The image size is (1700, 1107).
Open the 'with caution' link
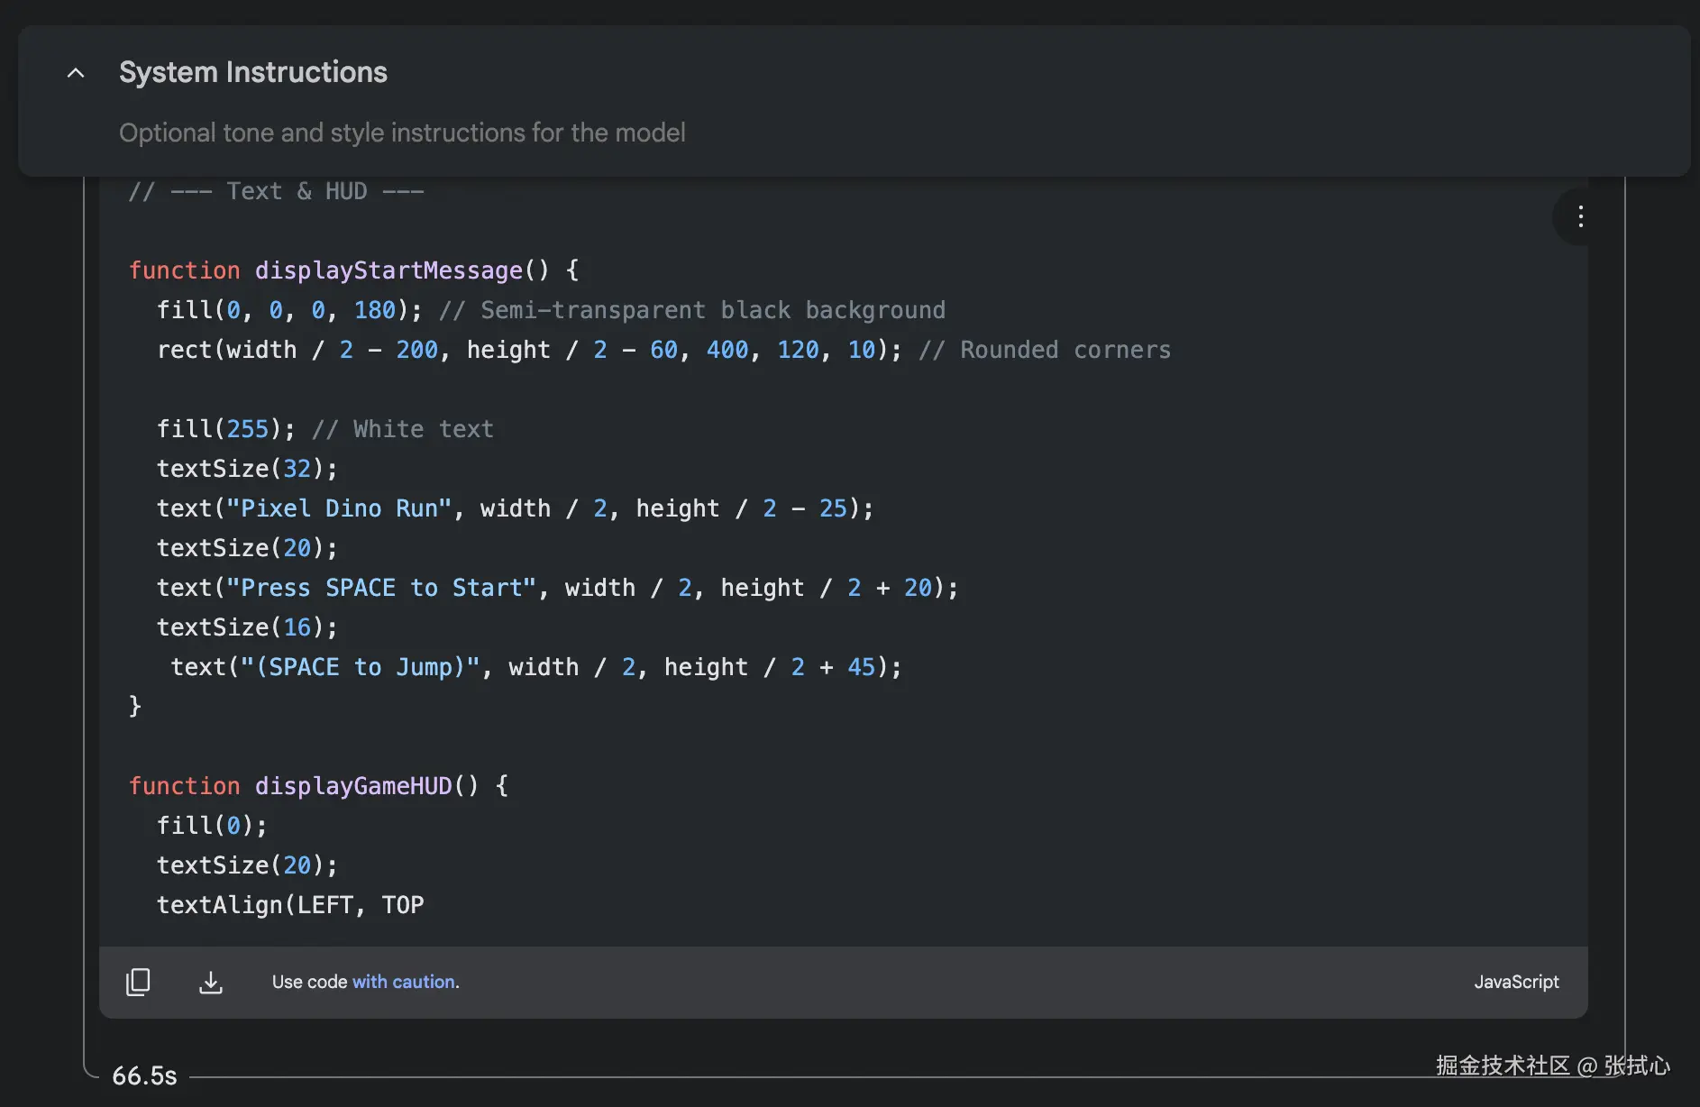tap(405, 982)
